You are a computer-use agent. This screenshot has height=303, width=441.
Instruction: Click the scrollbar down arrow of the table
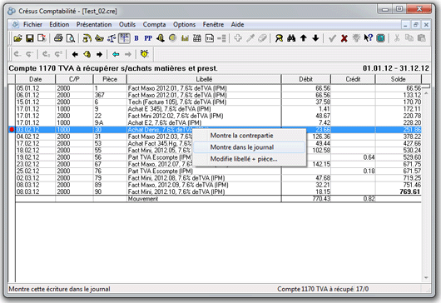pos(426,278)
